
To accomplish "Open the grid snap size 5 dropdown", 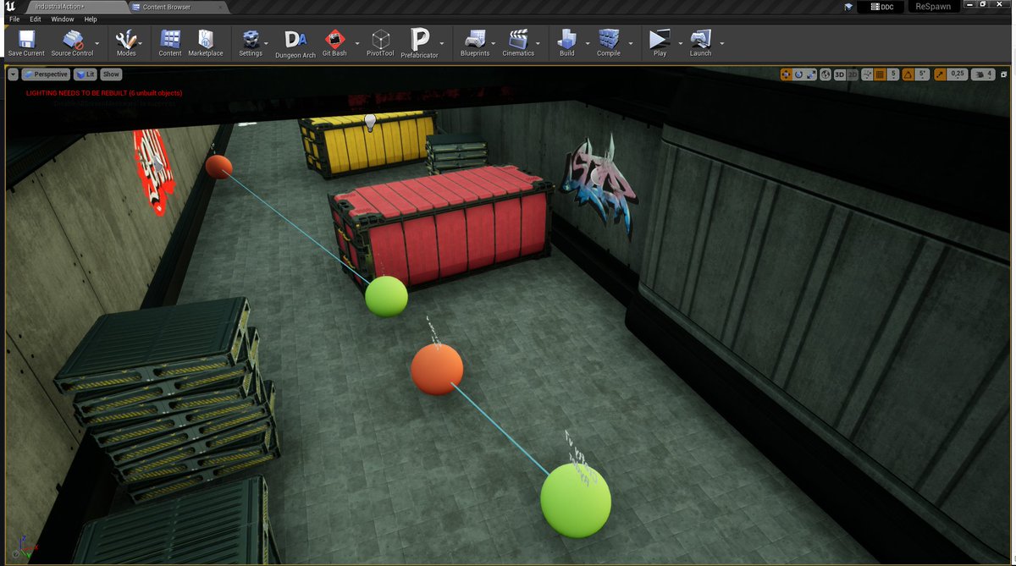I will pyautogui.click(x=893, y=74).
